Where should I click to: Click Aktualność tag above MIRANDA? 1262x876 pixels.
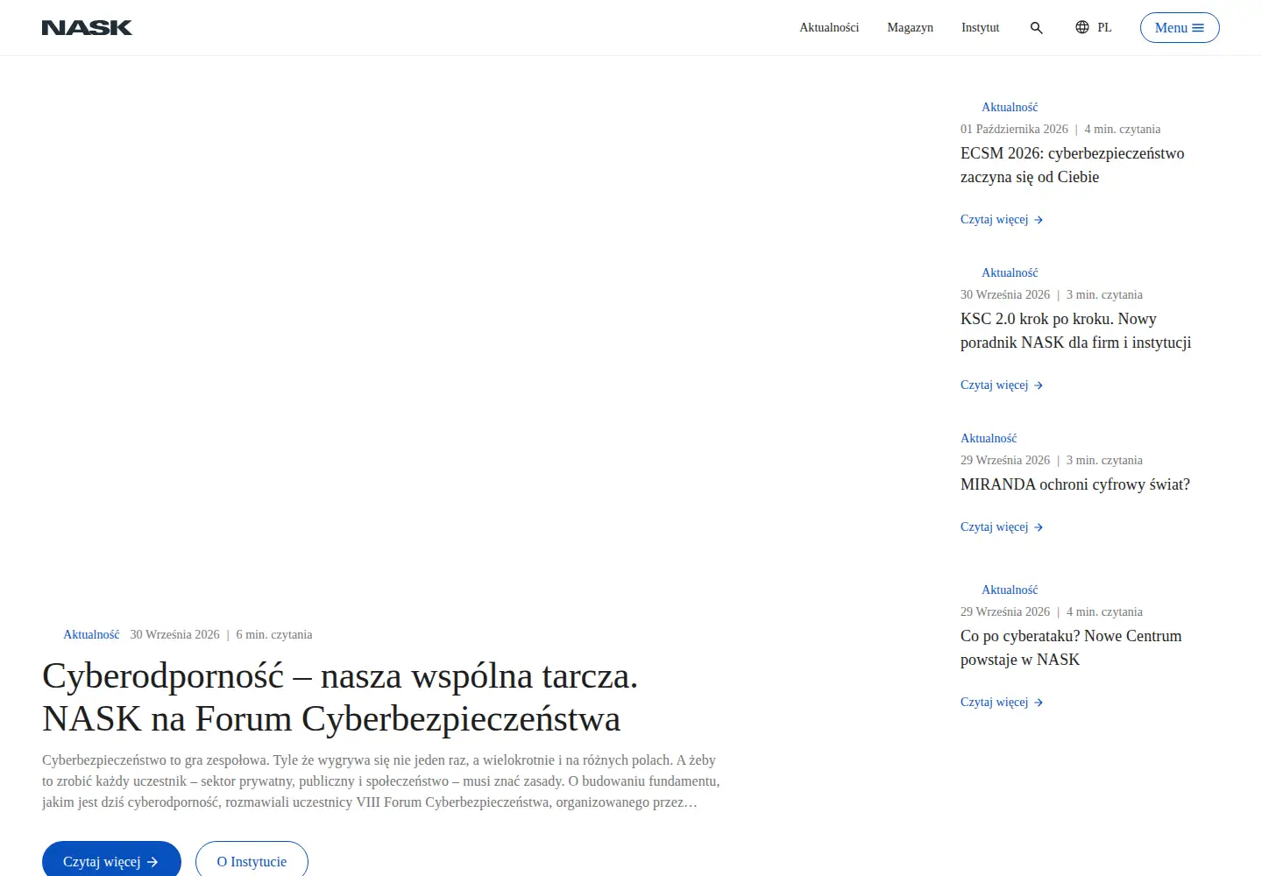click(x=989, y=439)
